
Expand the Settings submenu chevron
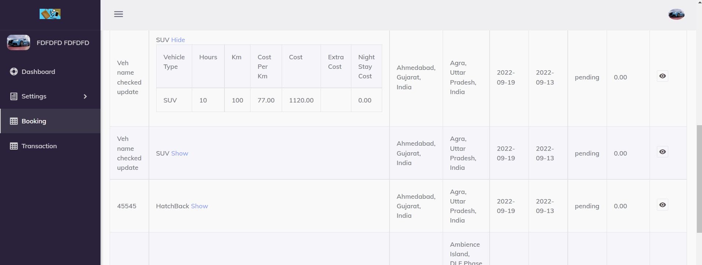(85, 96)
